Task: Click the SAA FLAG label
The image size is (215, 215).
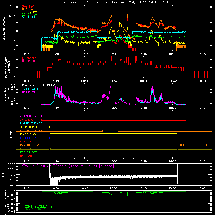Action: 26,141
